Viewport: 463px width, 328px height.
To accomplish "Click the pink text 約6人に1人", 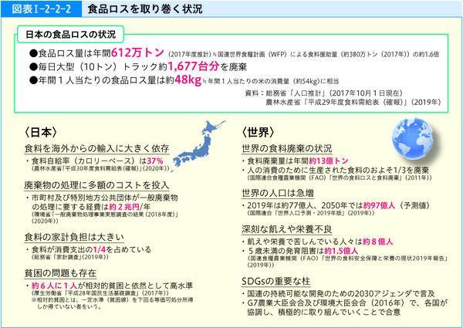I will click(x=54, y=286).
